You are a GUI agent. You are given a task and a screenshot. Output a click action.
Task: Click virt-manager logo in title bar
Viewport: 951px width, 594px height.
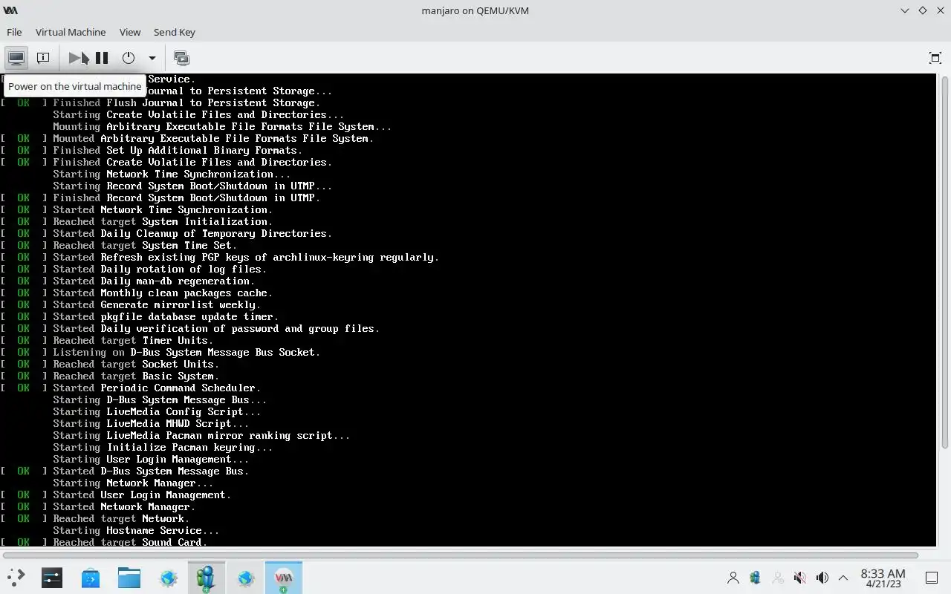pos(10,10)
